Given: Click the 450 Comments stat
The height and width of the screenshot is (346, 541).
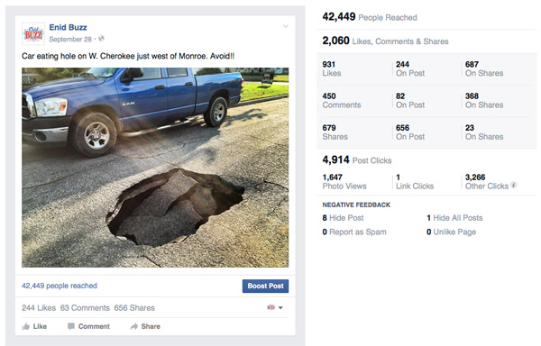Looking at the screenshot, I should coord(342,100).
